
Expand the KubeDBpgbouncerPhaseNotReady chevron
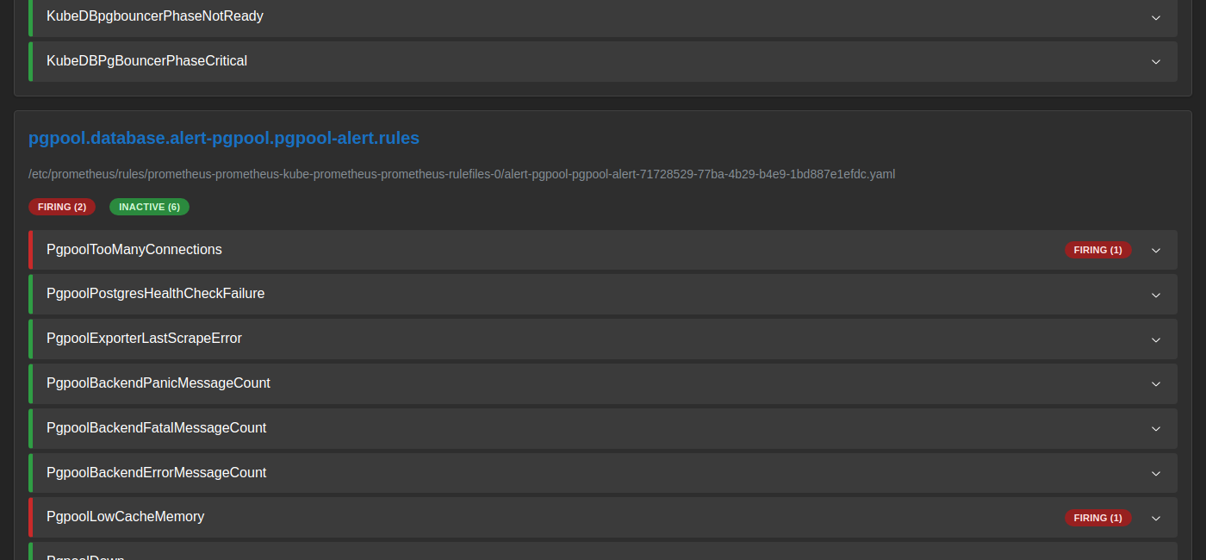tap(1156, 17)
